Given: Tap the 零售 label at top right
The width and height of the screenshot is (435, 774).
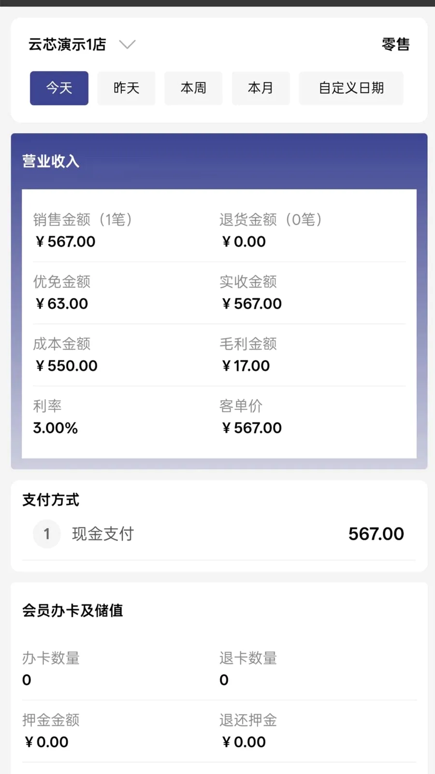Looking at the screenshot, I should (x=395, y=45).
